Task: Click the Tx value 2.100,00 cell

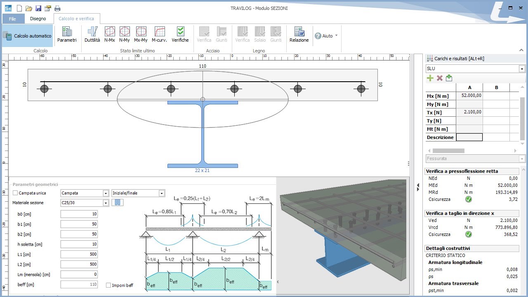Action: click(x=469, y=112)
